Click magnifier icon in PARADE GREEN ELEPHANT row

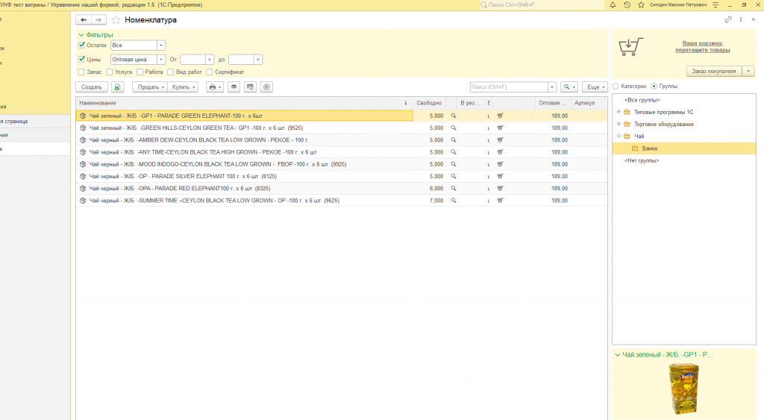tap(453, 116)
